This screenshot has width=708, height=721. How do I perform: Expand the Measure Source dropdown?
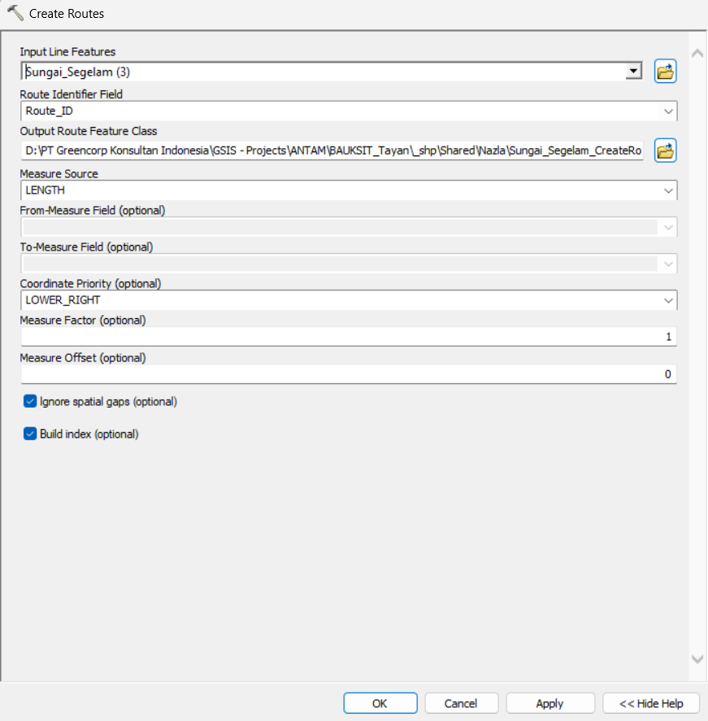668,190
